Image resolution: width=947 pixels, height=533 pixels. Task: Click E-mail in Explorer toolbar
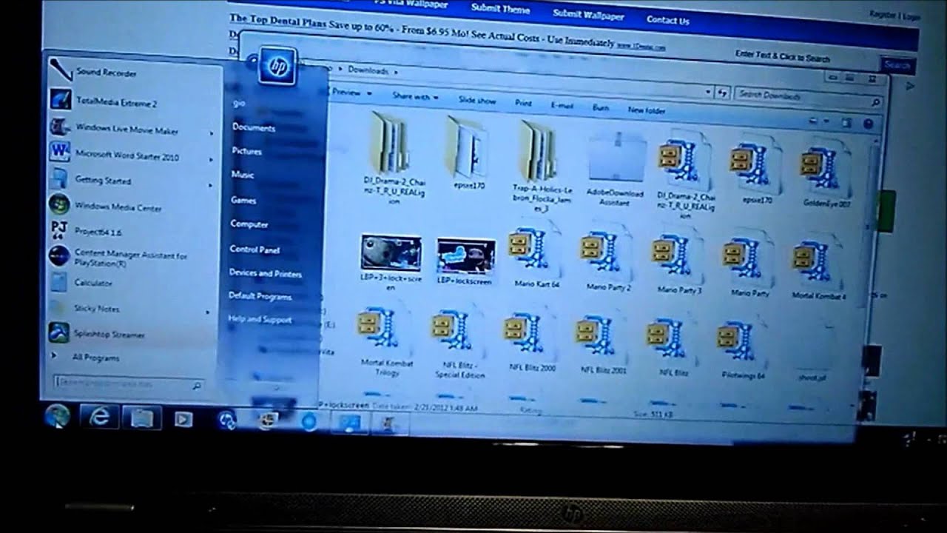click(x=562, y=105)
